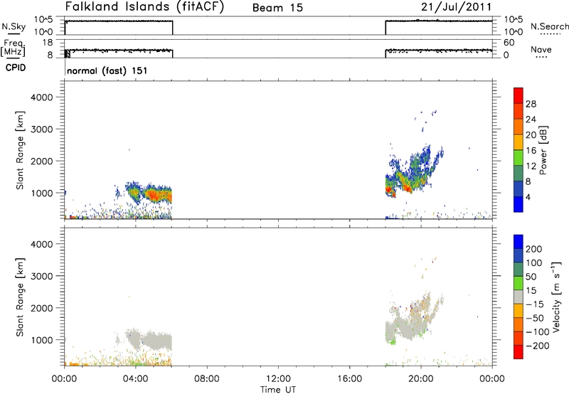Screen dimensions: 569x394
Task: Click the 'Slant Range [km]' label of power panel
Action: coord(20,150)
